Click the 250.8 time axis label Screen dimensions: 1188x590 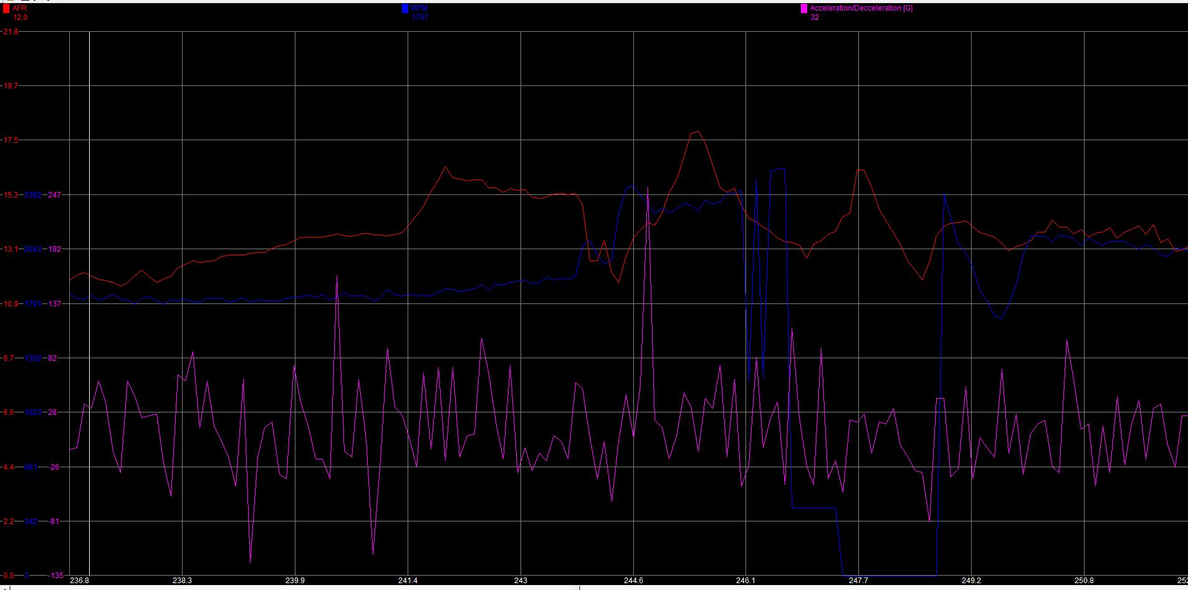tap(1084, 581)
